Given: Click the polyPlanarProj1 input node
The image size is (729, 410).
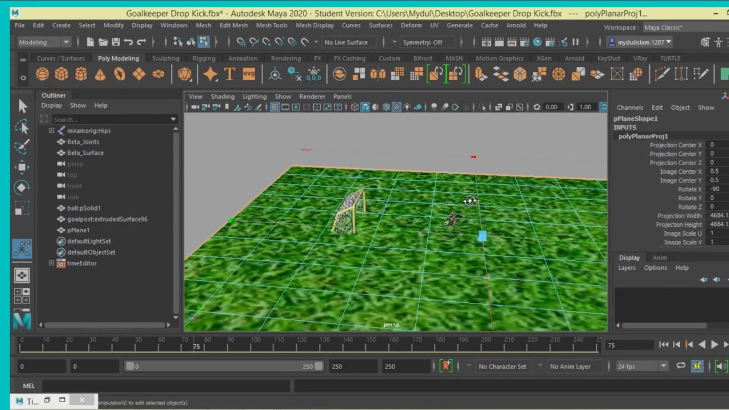Looking at the screenshot, I should click(x=643, y=136).
